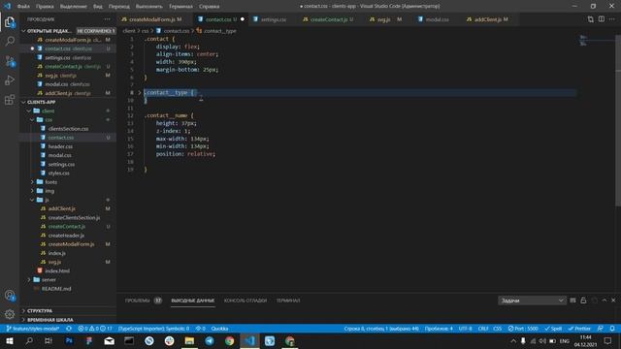Open the Help menu
This screenshot has height=349, width=621.
(210, 7)
